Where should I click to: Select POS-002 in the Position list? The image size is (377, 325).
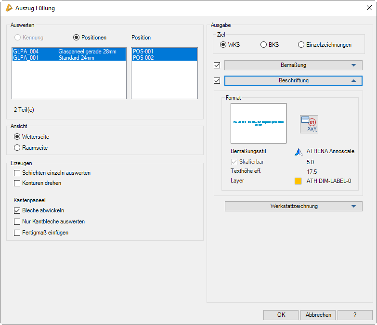pos(164,58)
